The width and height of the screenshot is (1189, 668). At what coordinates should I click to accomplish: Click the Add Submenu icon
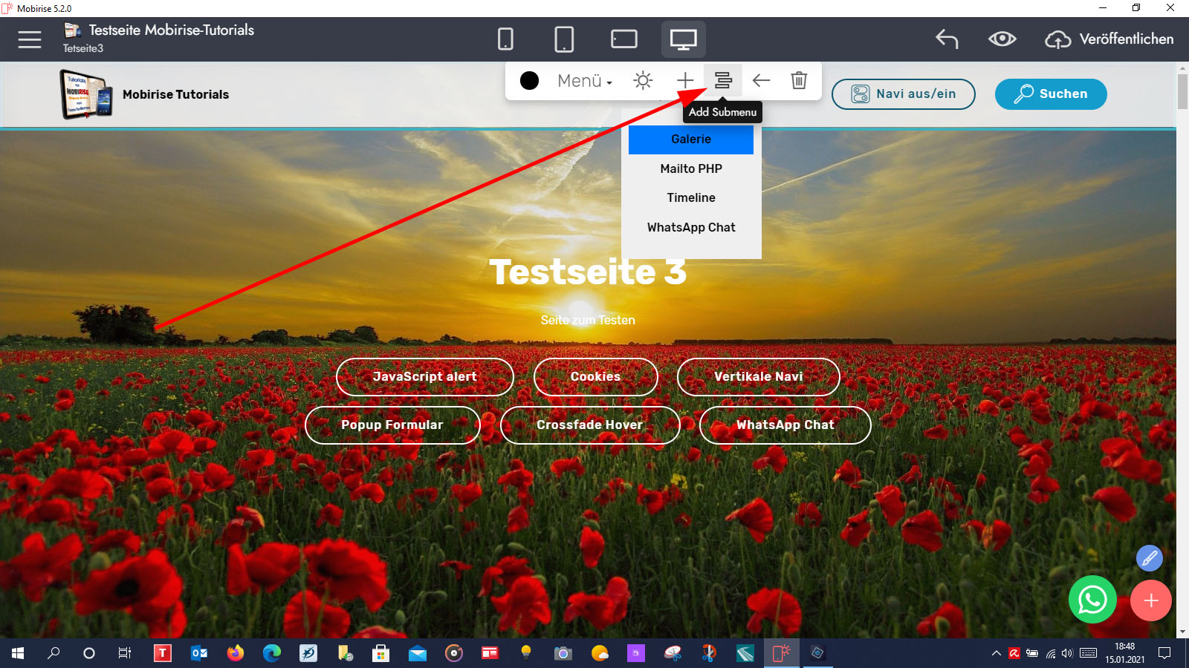723,80
